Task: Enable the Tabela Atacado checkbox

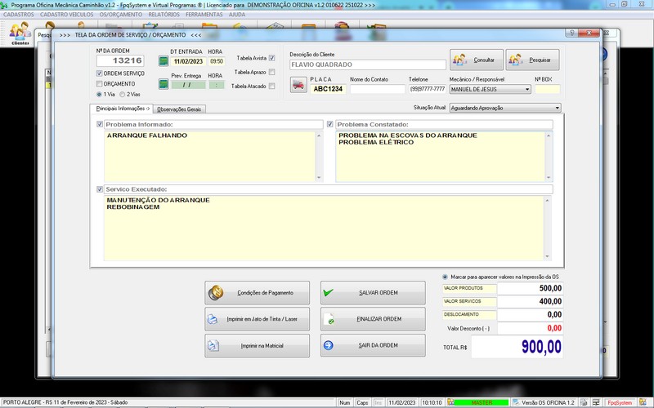Action: click(272, 86)
